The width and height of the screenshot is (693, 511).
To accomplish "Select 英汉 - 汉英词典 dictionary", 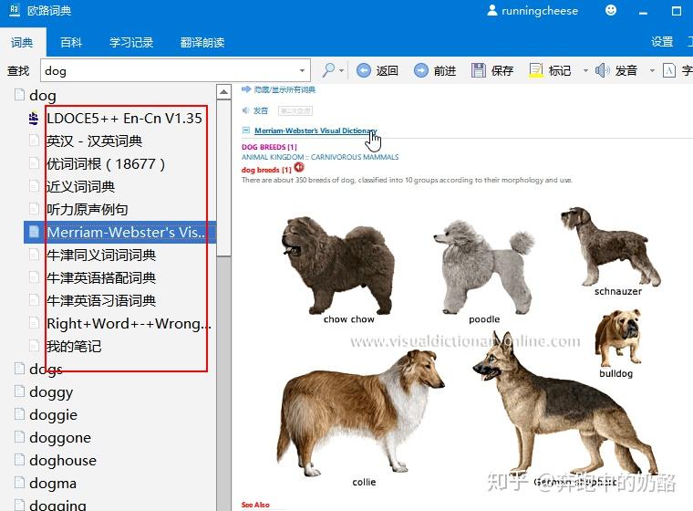I will [x=94, y=141].
